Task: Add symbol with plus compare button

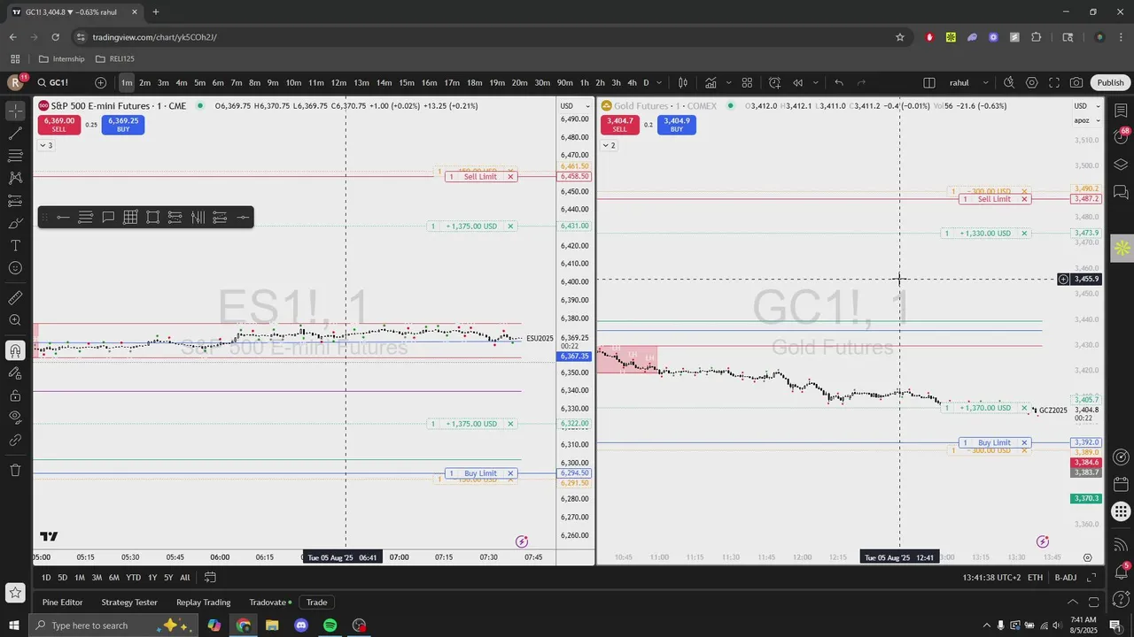Action: pos(101,82)
